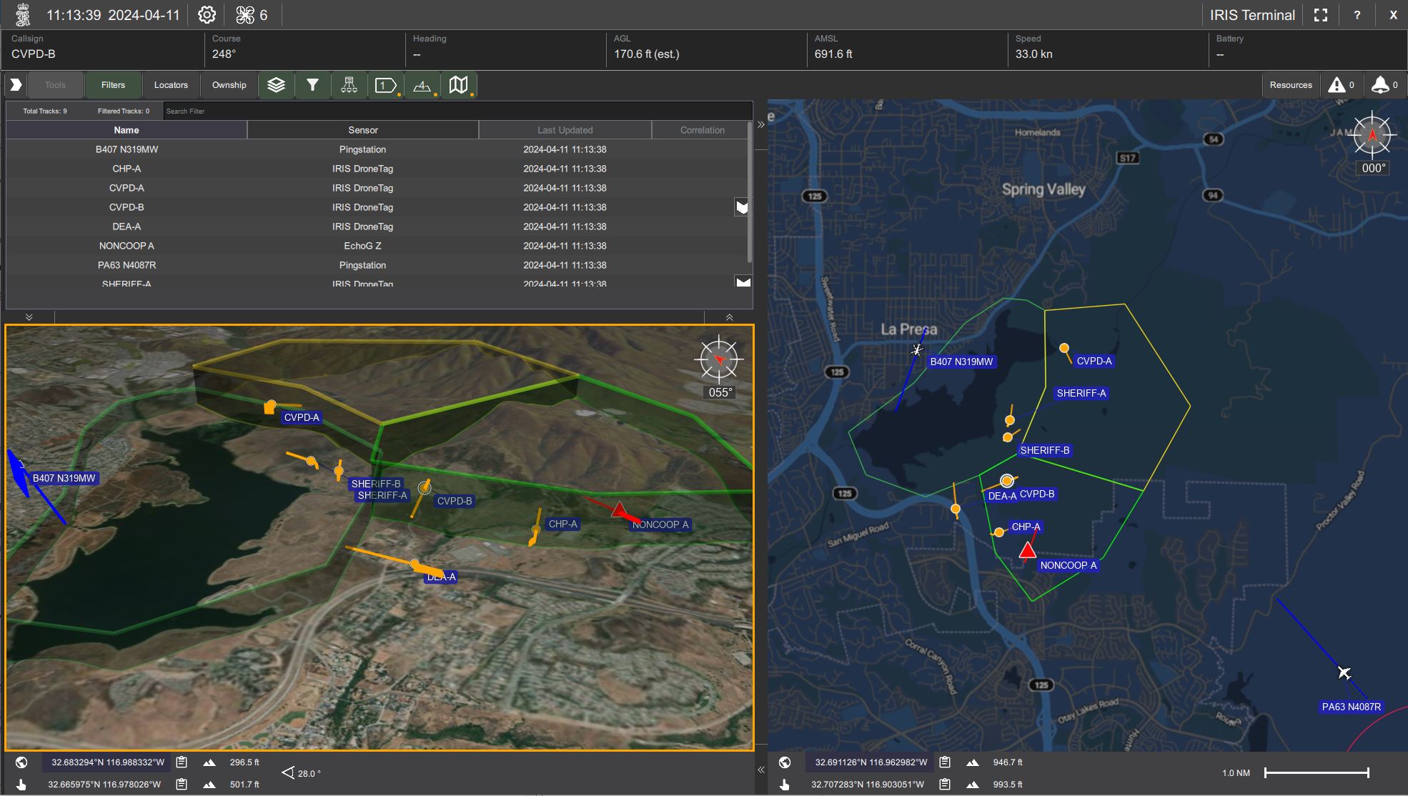The height and width of the screenshot is (796, 1408).
Task: Toggle the folded map view tool
Action: pos(458,85)
